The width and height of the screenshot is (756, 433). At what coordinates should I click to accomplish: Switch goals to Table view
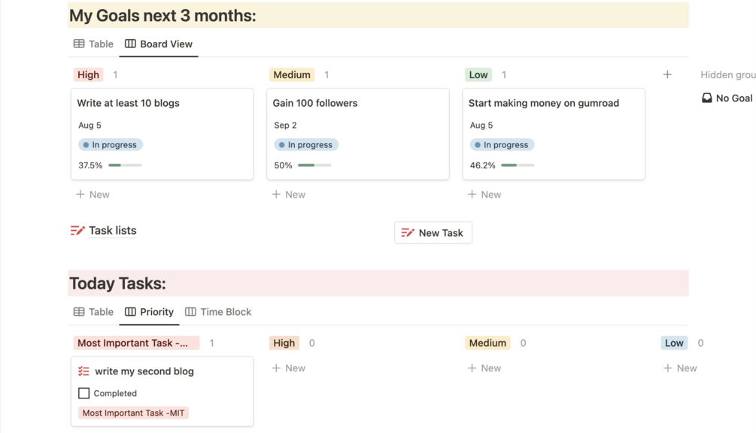tap(93, 44)
